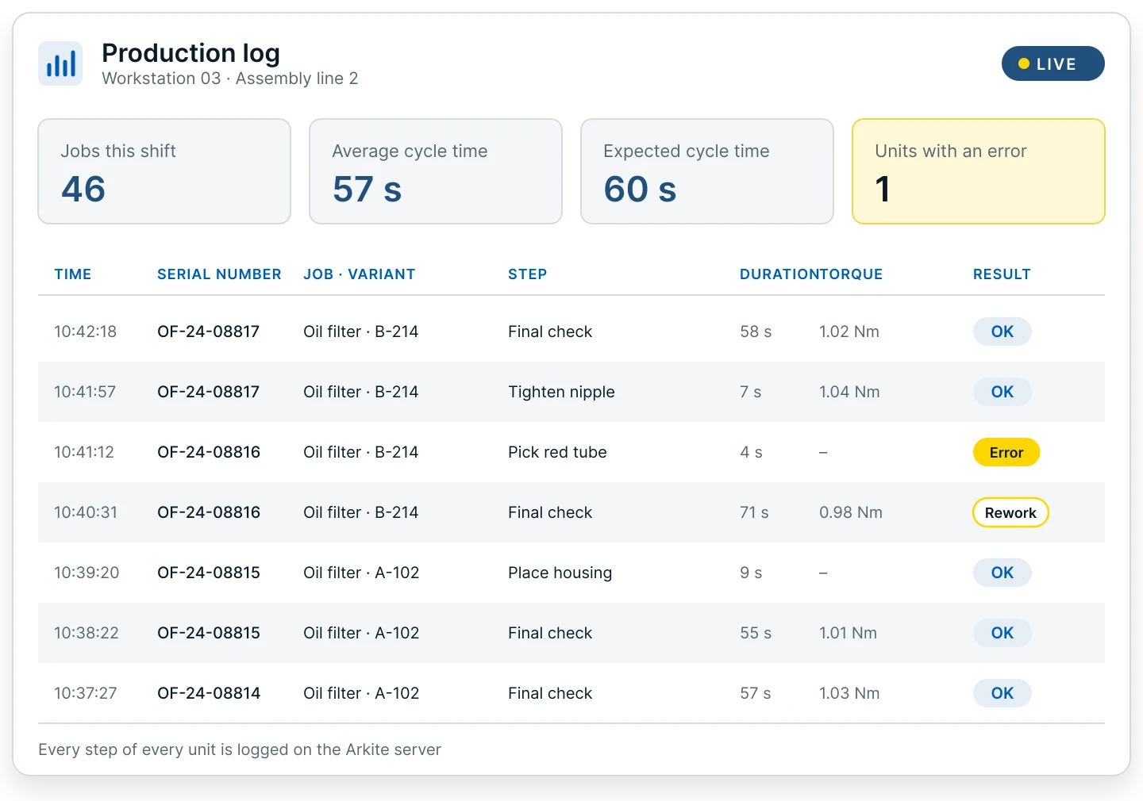Select the Average cycle time card

click(x=436, y=171)
